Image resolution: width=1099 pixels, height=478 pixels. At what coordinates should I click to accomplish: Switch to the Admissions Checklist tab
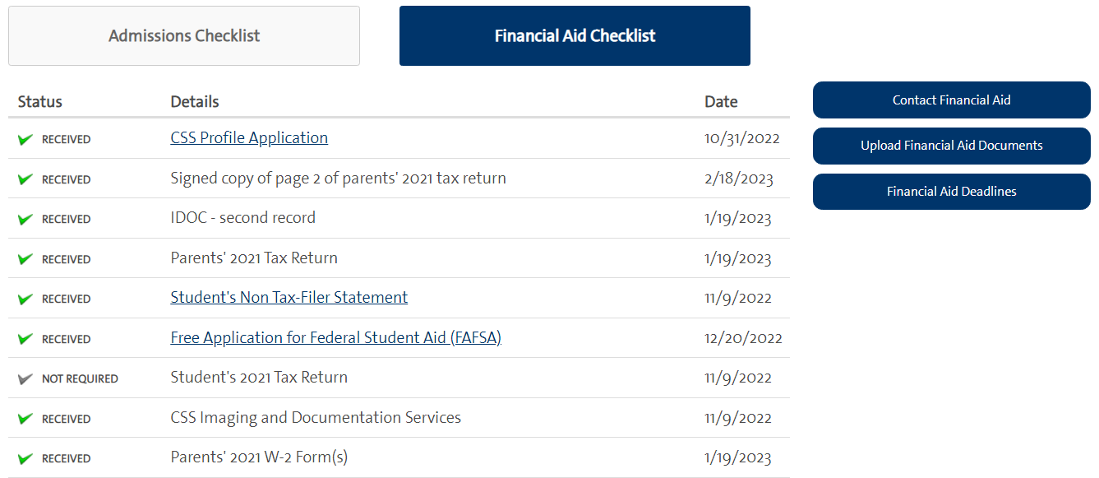(184, 36)
